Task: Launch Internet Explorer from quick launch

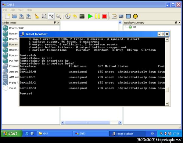Action: pyautogui.click(x=27, y=134)
